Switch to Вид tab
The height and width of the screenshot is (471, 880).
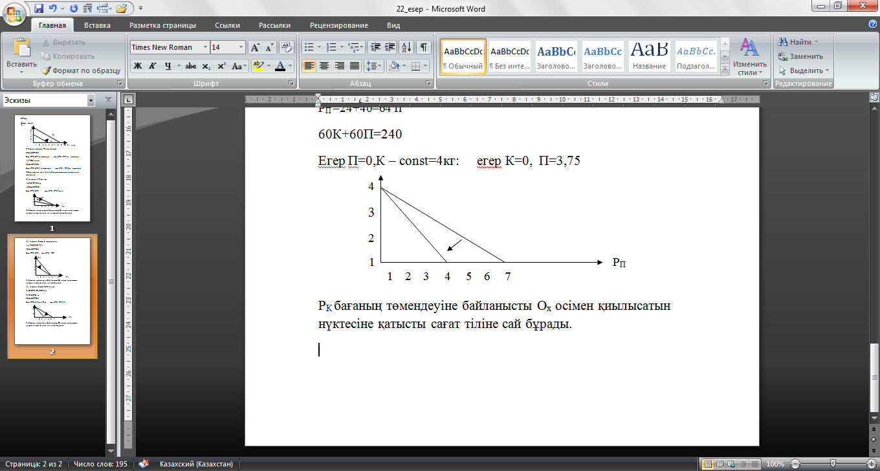(393, 25)
